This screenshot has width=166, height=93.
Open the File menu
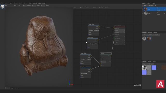tap(2, 3)
